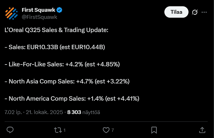Click the repost count number 1

[x=64, y=130]
